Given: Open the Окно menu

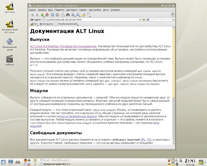Looking at the screenshot, I should pos(106,10).
